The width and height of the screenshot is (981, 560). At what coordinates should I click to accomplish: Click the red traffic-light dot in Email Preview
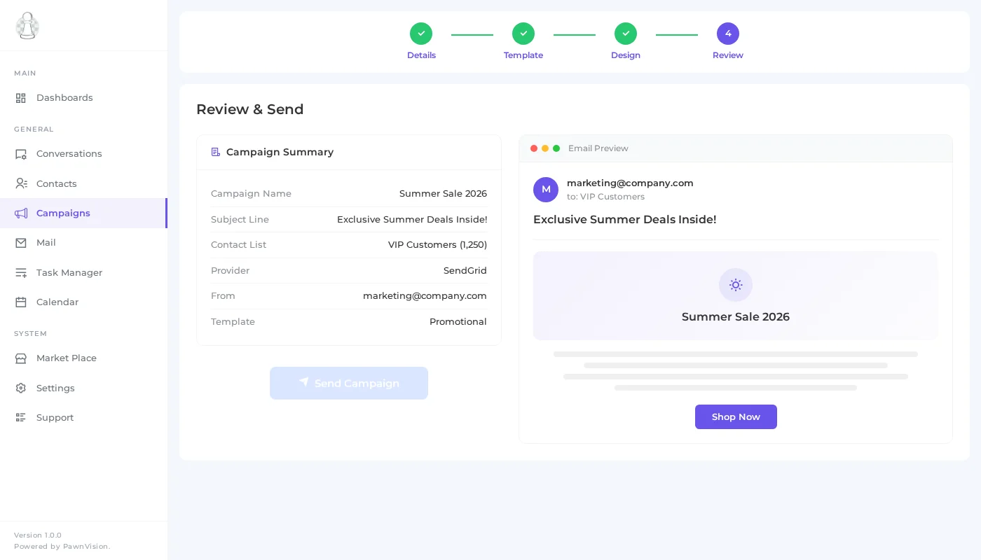coord(534,148)
